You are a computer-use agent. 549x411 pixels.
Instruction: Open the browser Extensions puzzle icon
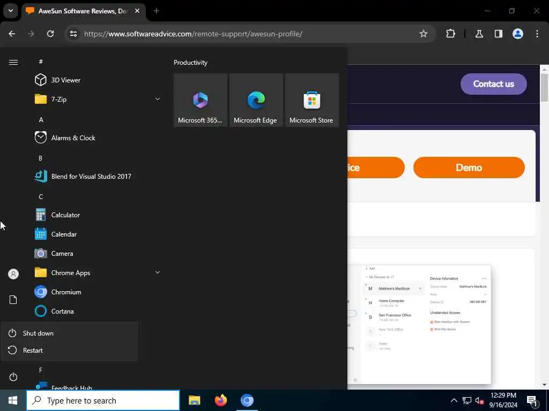click(x=450, y=34)
